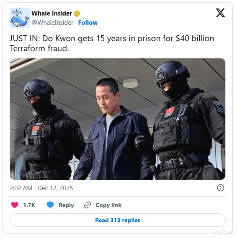Click the chain link copy icon
Viewport: 237px width, 239px height.
[88, 205]
